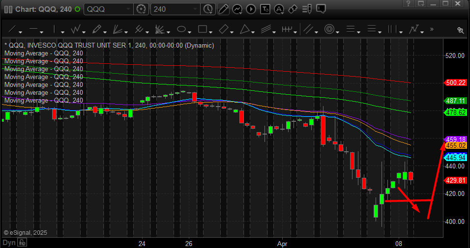Click the first Moving Average legend line

(44, 54)
